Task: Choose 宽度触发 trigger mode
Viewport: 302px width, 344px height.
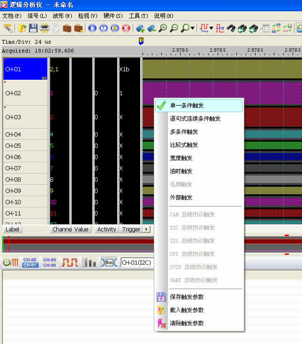Action: 199,158
